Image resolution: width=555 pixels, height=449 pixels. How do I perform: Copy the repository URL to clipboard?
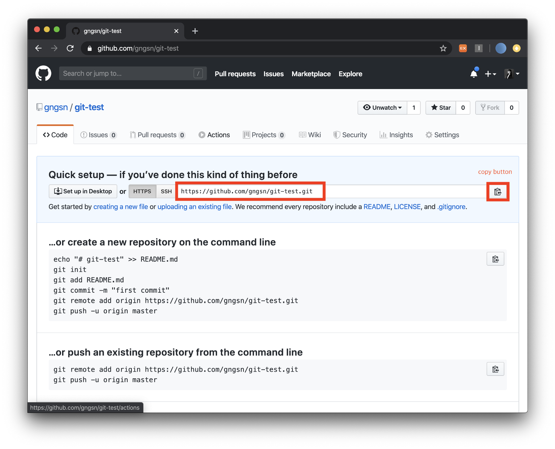pos(498,192)
